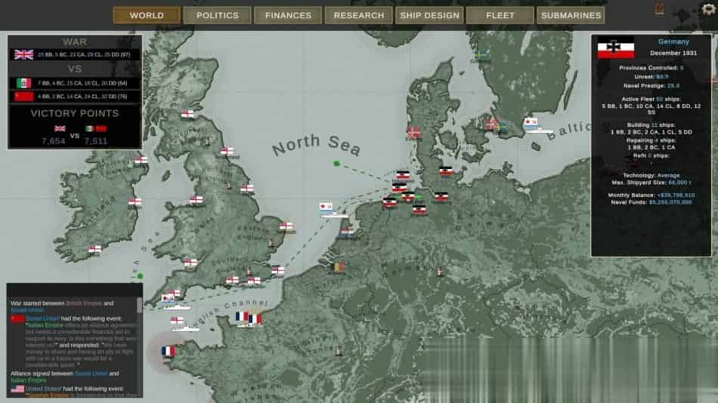Click the British flag under Victory Points
The height and width of the screenshot is (403, 718).
coord(60,129)
